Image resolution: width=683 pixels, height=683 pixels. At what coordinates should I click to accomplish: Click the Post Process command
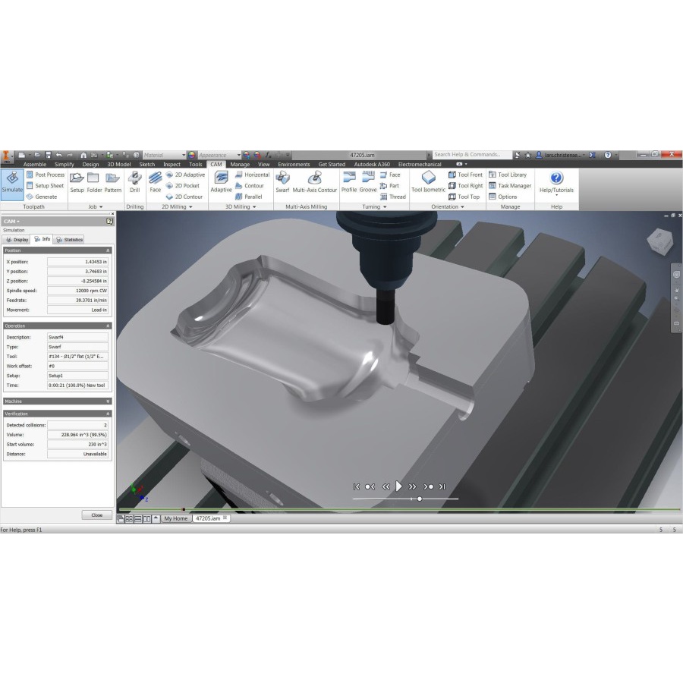click(46, 175)
